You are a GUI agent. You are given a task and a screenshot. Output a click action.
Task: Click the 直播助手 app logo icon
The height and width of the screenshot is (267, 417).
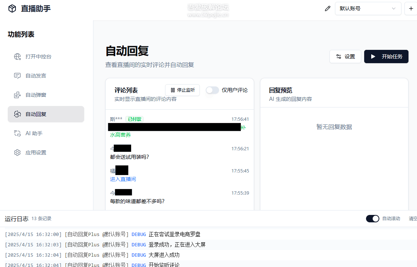click(12, 8)
